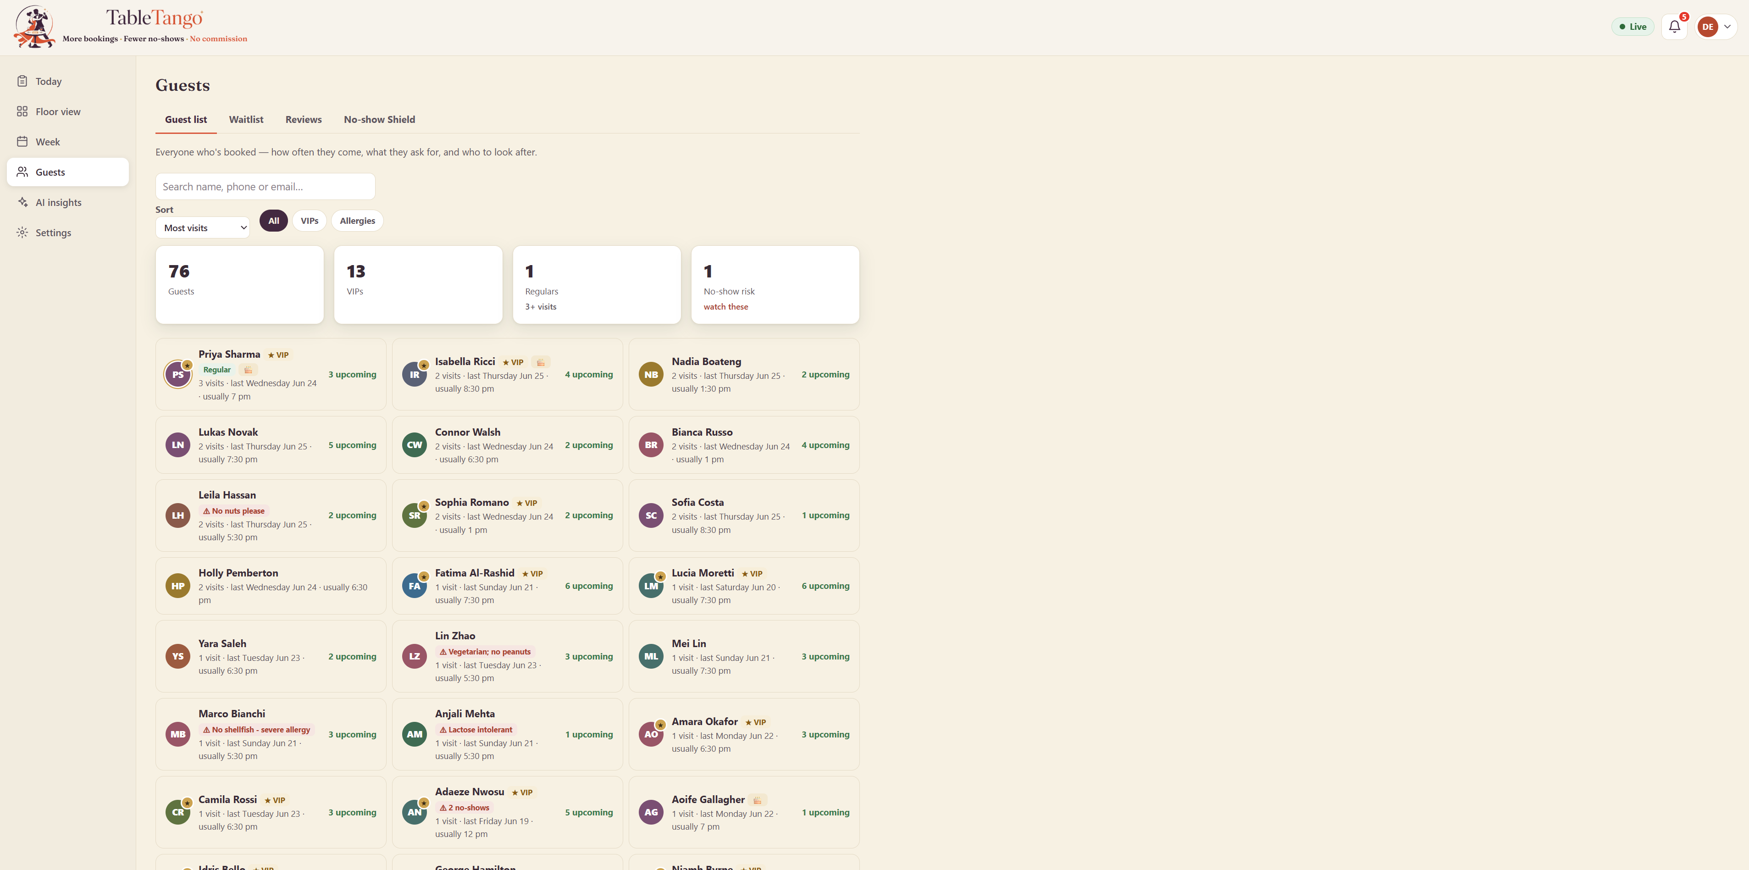Open Settings from sidebar

tap(68, 232)
